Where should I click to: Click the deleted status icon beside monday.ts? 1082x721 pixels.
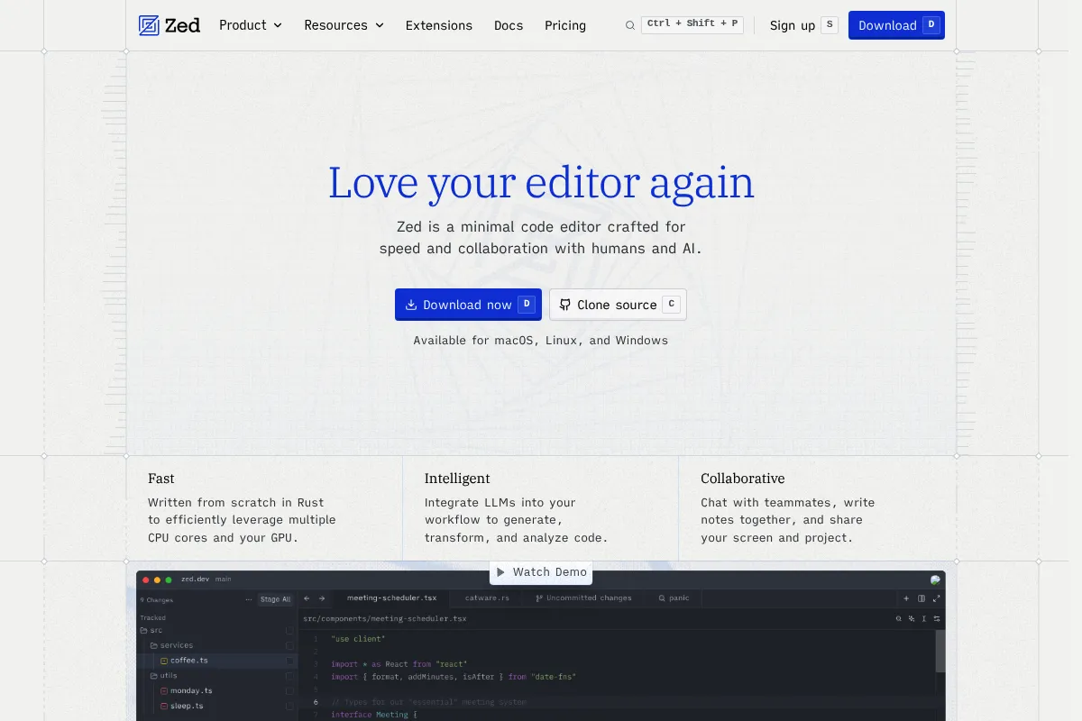164,691
